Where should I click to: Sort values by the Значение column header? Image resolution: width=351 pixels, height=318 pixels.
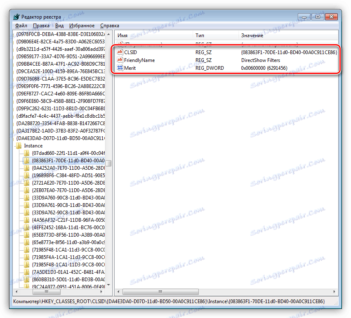point(288,36)
